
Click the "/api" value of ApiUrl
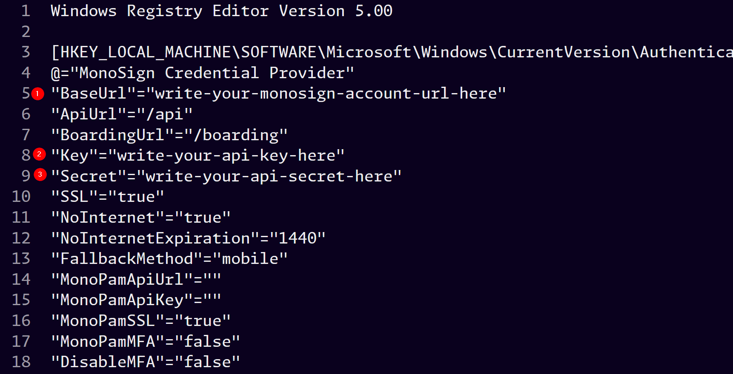(169, 114)
